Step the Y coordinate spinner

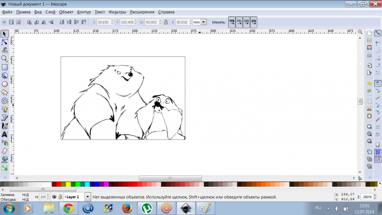[136, 22]
